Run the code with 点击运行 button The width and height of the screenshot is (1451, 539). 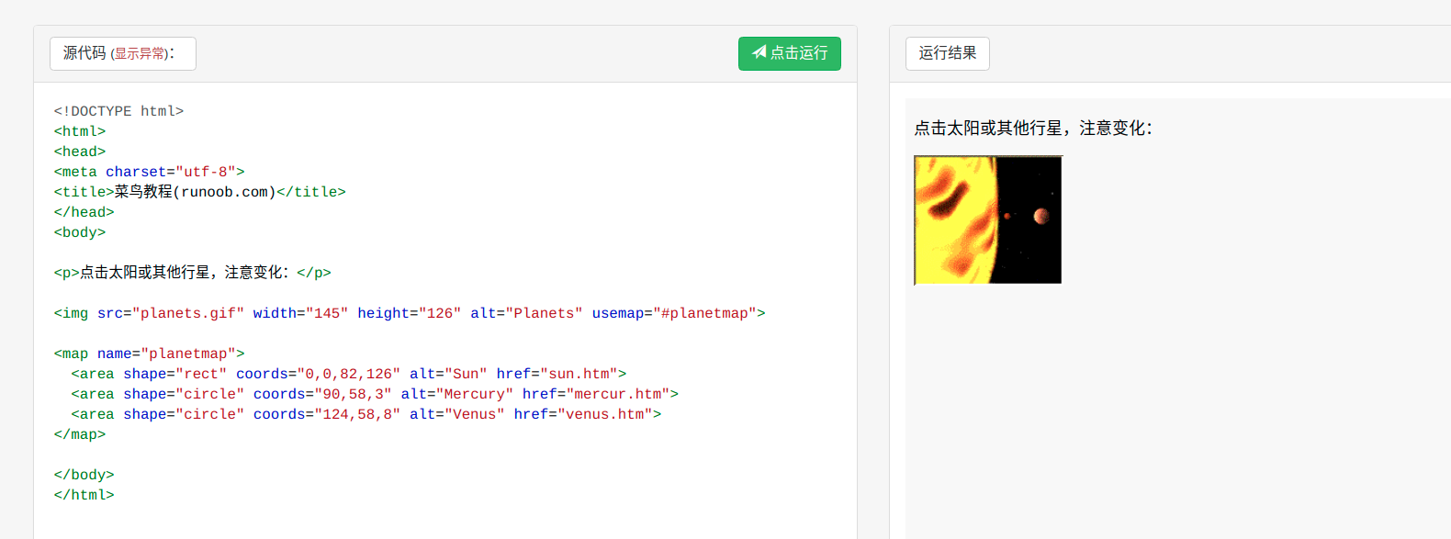click(790, 53)
